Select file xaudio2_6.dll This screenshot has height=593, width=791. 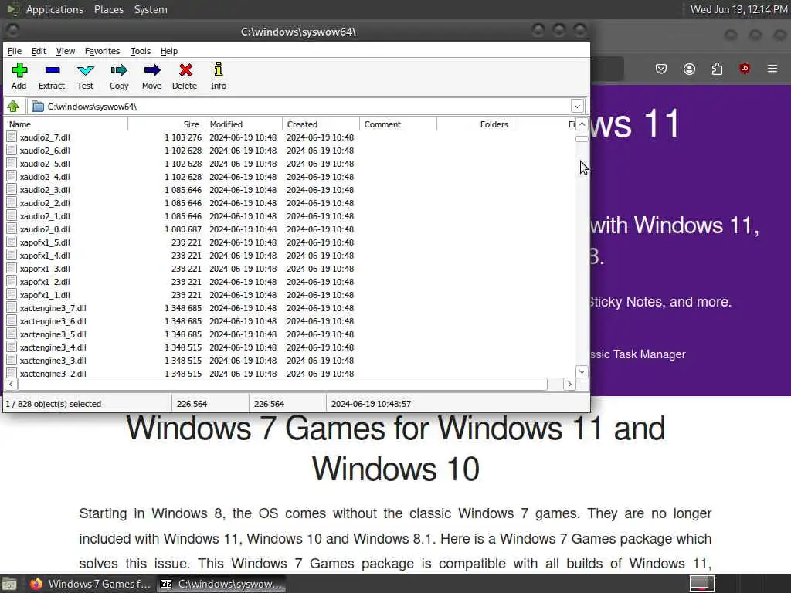coord(45,151)
